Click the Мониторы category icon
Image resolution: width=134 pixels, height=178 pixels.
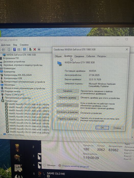2,85
